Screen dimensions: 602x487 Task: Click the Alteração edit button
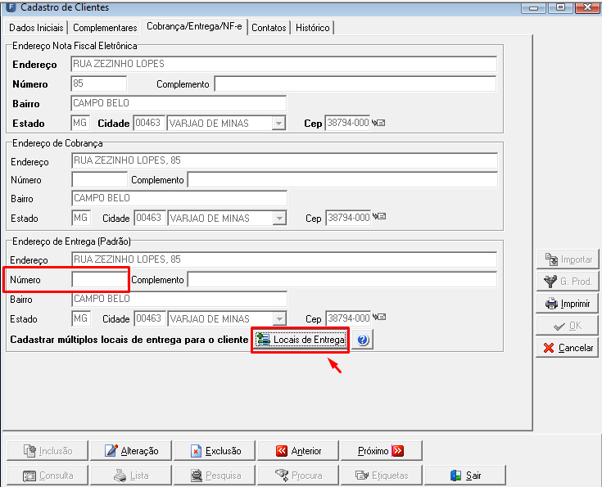point(131,451)
